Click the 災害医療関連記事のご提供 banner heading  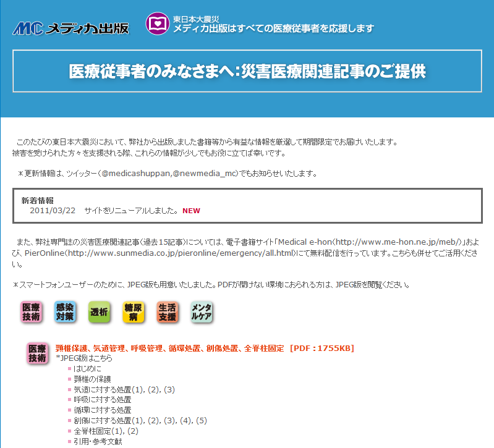(x=247, y=71)
